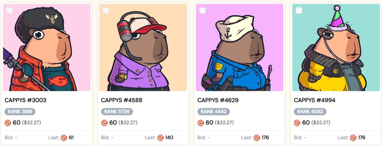Open the CAPPYS #4588 headset capybara image
This screenshot has height=146, width=382.
pos(143,47)
